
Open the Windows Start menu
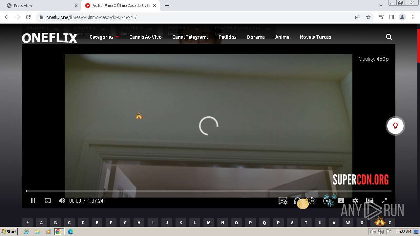pos(9,231)
